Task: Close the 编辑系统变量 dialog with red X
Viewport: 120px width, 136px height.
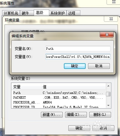Action: 107,35
